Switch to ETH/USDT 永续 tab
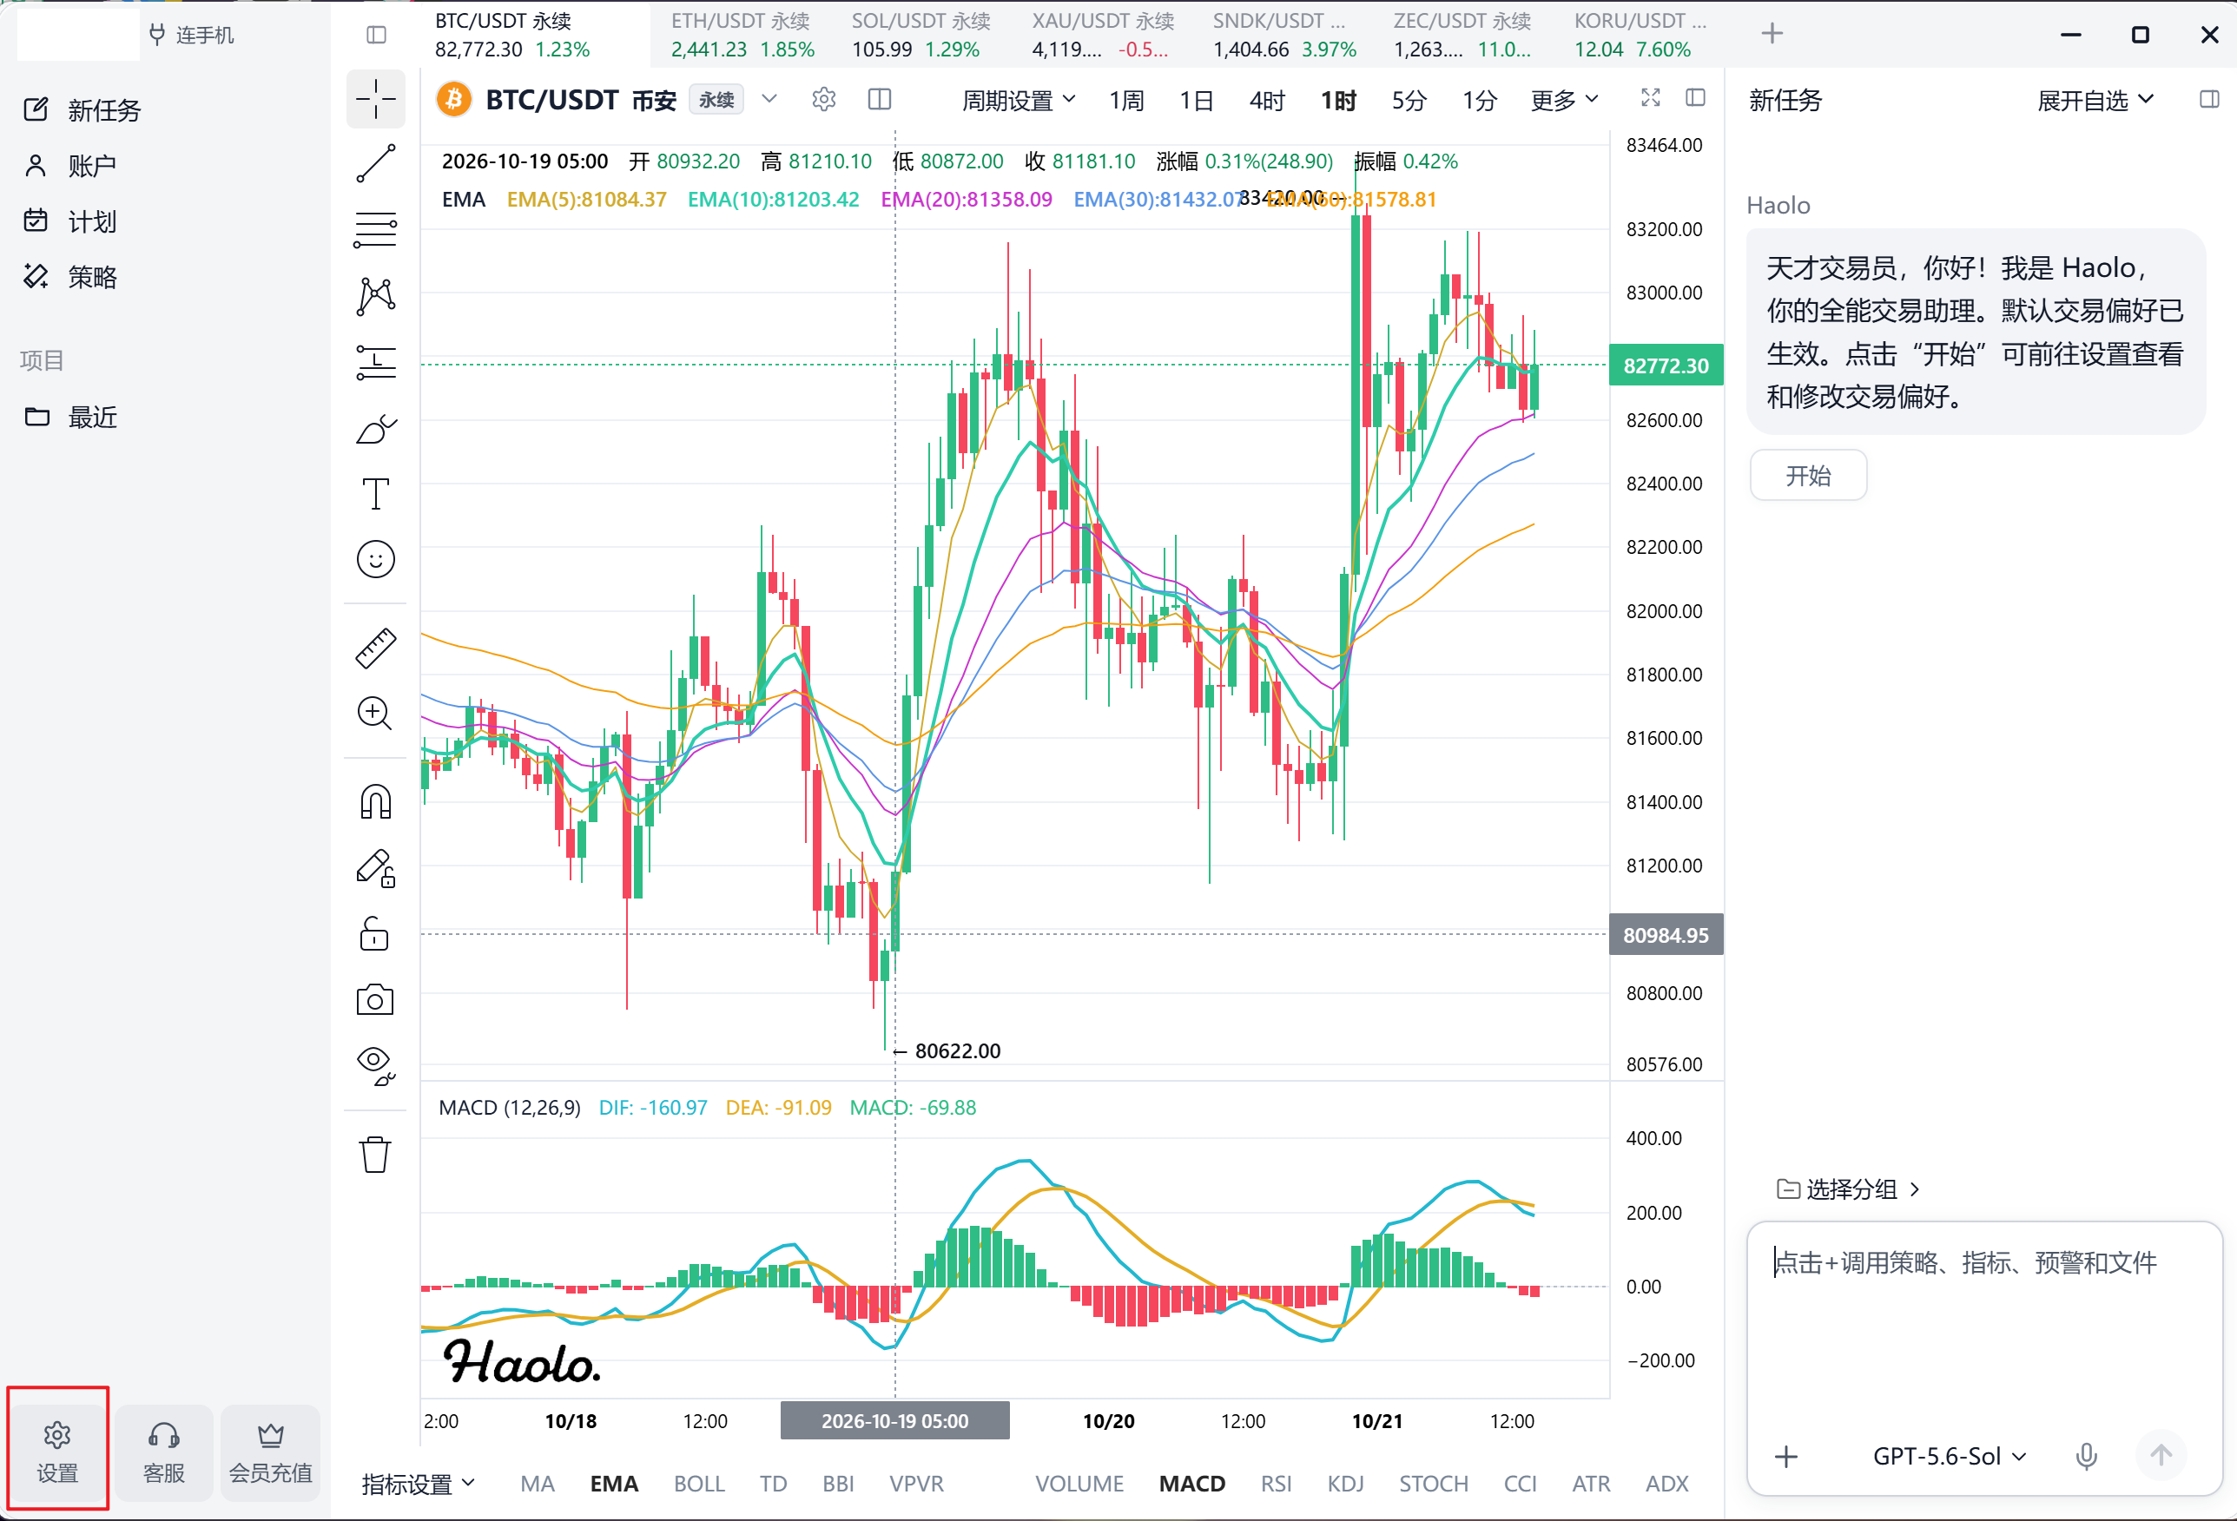The height and width of the screenshot is (1521, 2237). point(742,35)
